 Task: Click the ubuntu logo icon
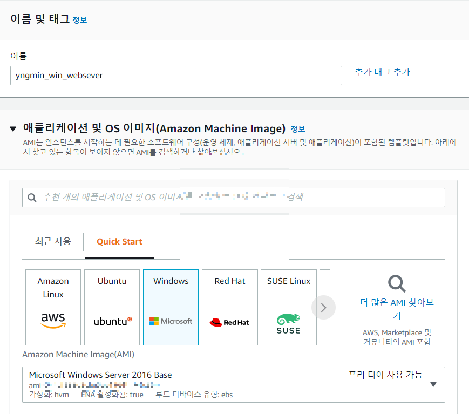pos(112,321)
